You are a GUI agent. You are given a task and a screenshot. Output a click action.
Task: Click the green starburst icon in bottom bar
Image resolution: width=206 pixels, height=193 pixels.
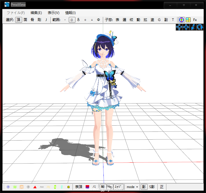(15, 187)
